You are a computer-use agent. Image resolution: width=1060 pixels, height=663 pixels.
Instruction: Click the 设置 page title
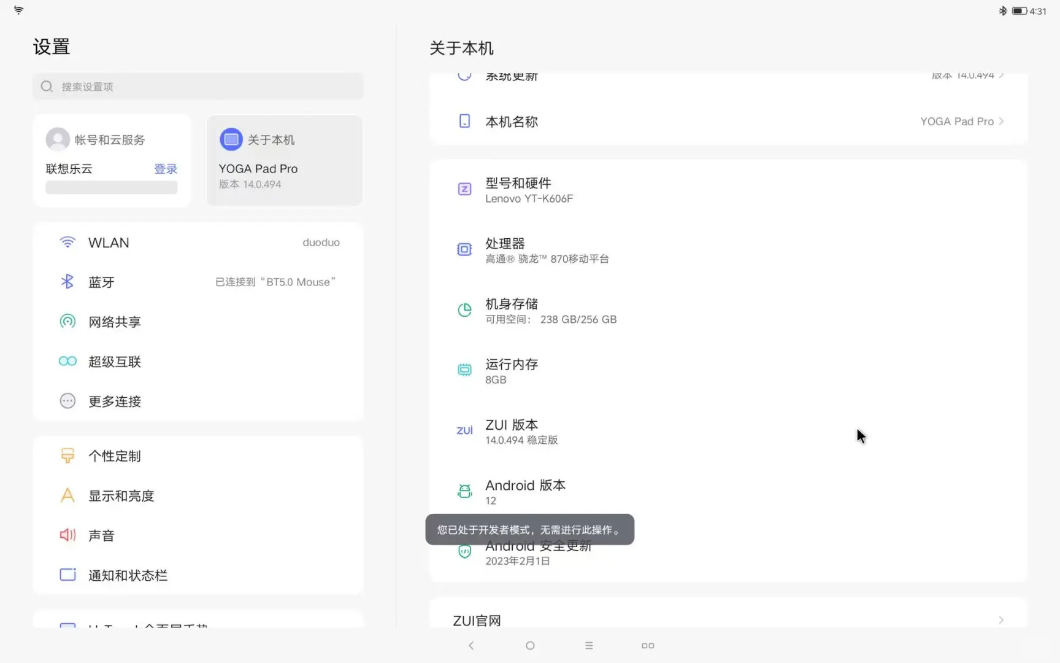click(52, 47)
